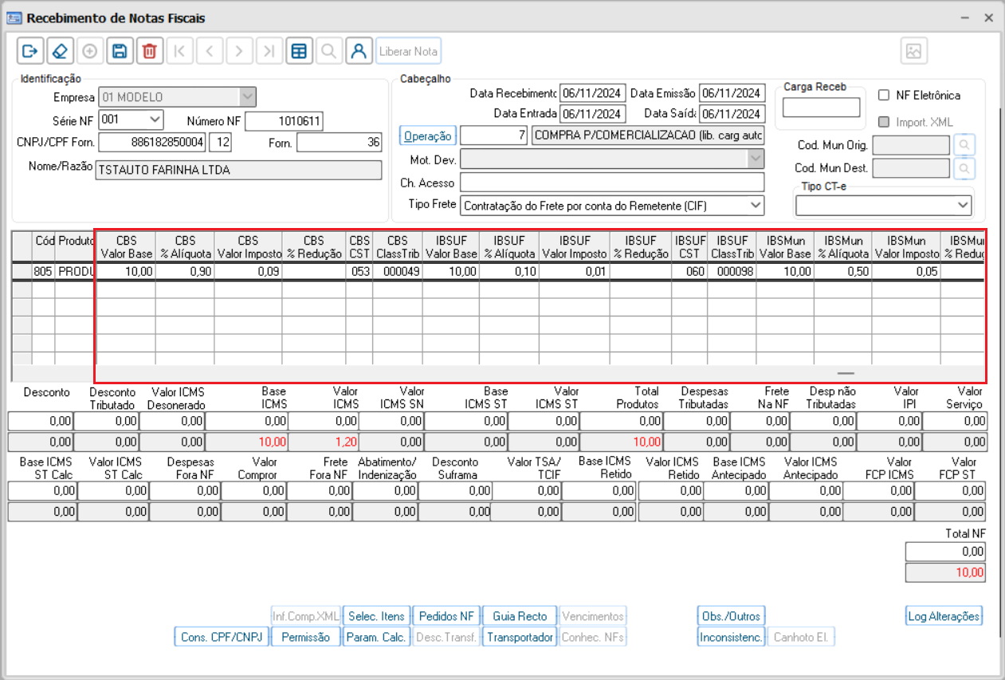Enable the NF Eletrônica checkbox
This screenshot has height=680, width=1005.
884,95
